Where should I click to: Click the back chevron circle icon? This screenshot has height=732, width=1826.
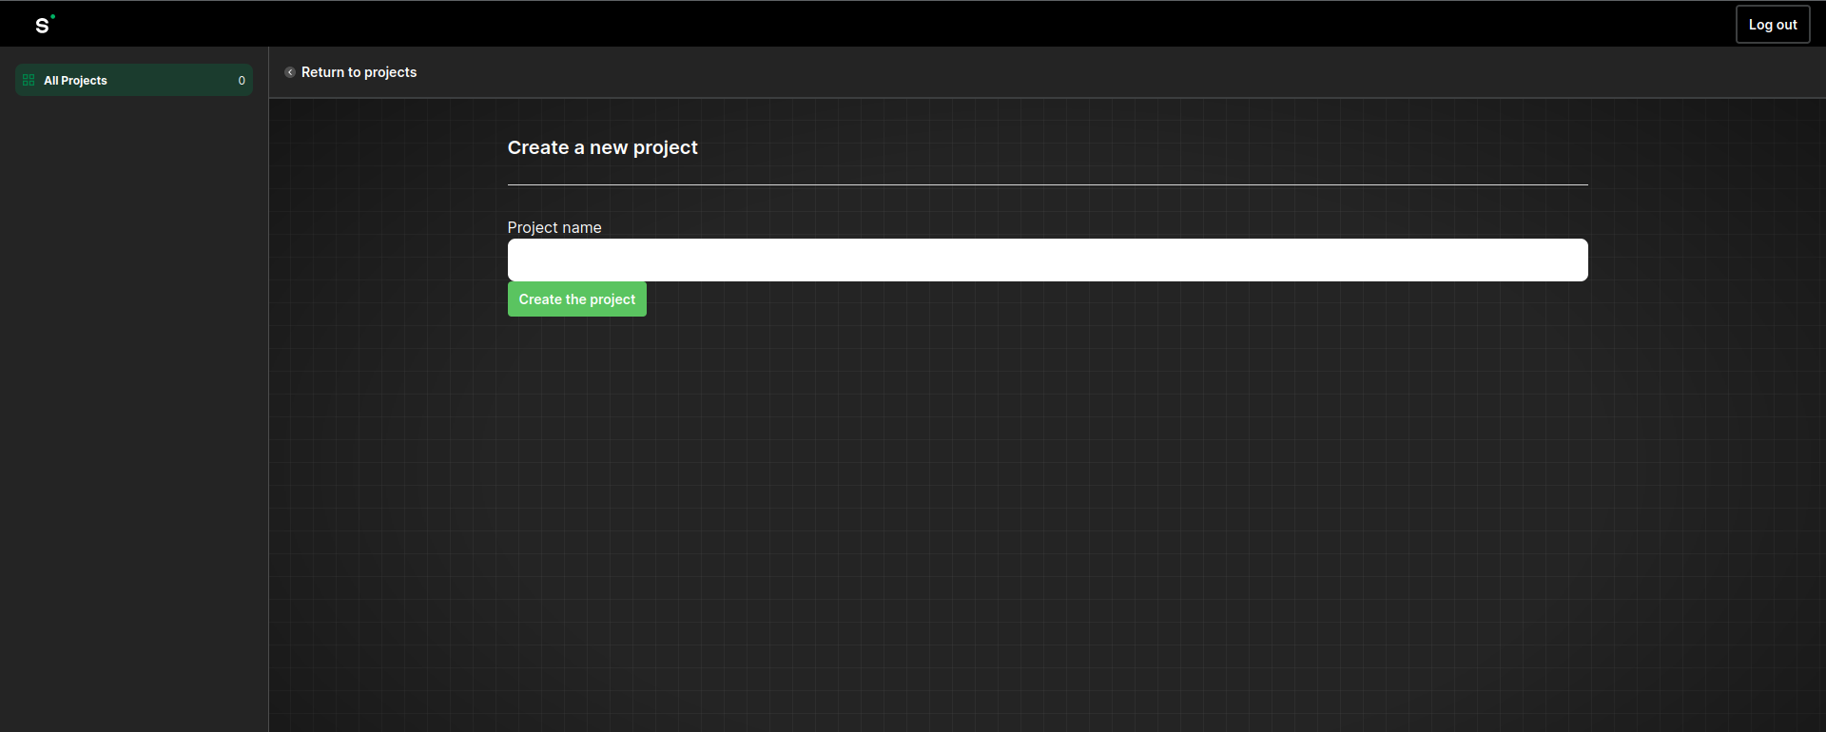[290, 72]
